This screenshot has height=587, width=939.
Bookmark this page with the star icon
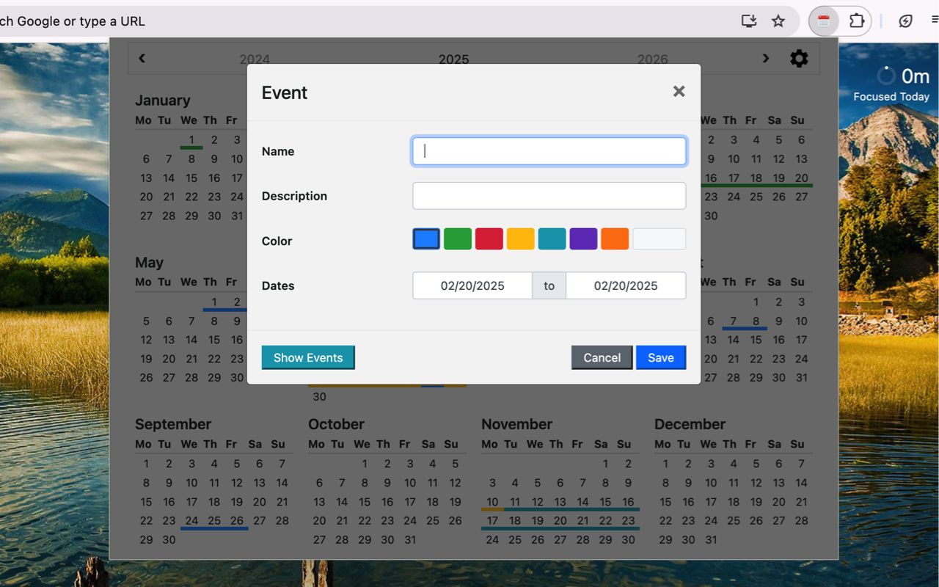pos(778,21)
